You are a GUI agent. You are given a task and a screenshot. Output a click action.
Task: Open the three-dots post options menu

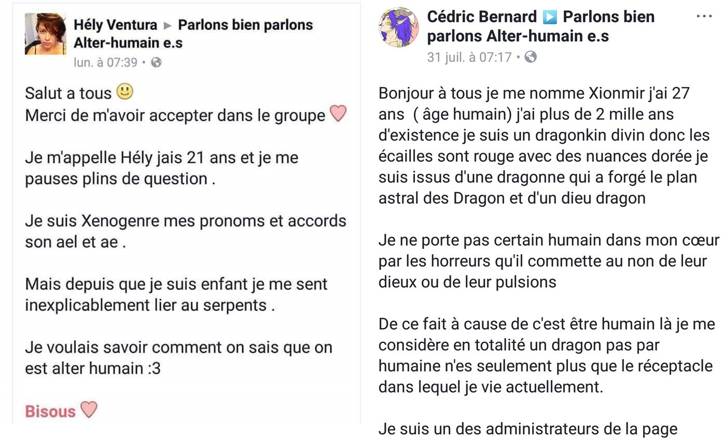[x=704, y=17]
